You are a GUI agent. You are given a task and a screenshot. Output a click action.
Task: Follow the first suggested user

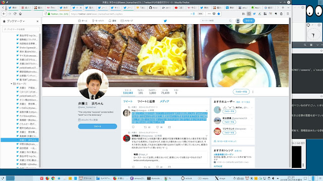tap(229, 111)
